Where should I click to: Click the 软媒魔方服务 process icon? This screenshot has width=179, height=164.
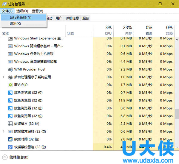[10, 132]
